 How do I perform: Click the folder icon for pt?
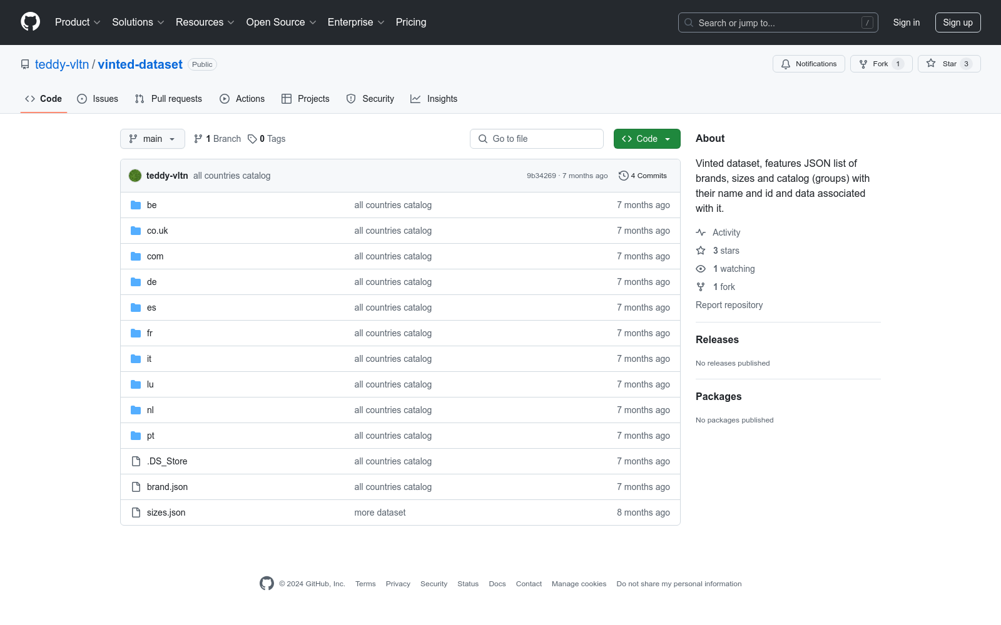[x=136, y=436]
